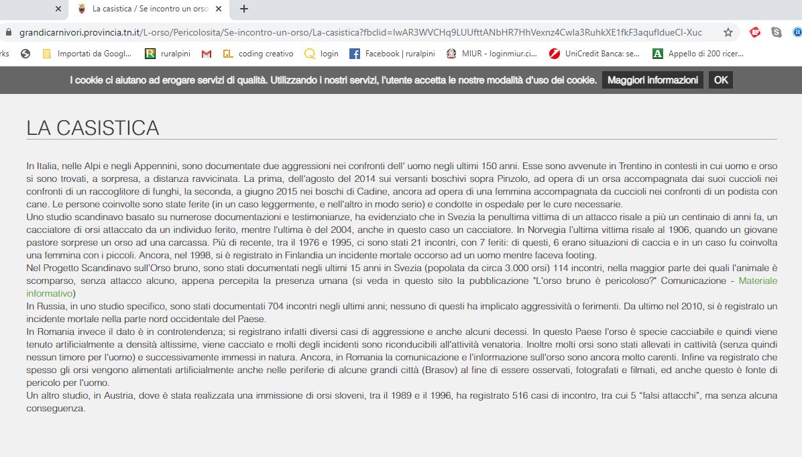
Task: Bookmark this page with star icon
Action: point(728,32)
